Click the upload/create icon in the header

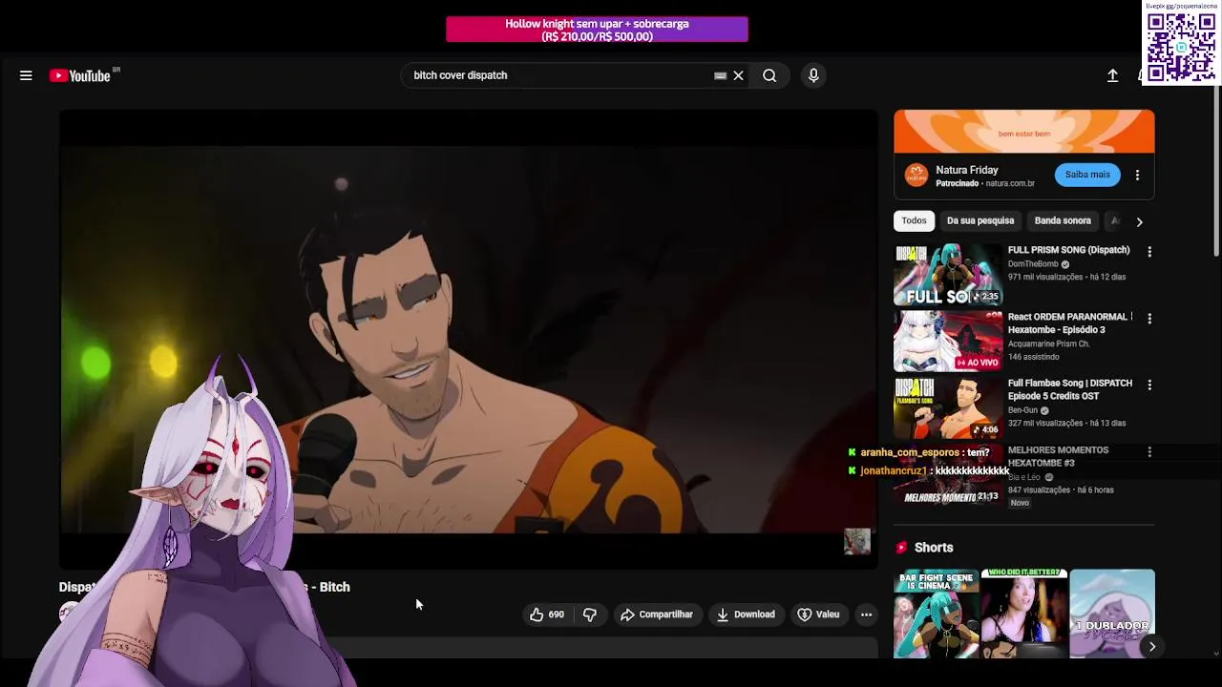[1112, 75]
